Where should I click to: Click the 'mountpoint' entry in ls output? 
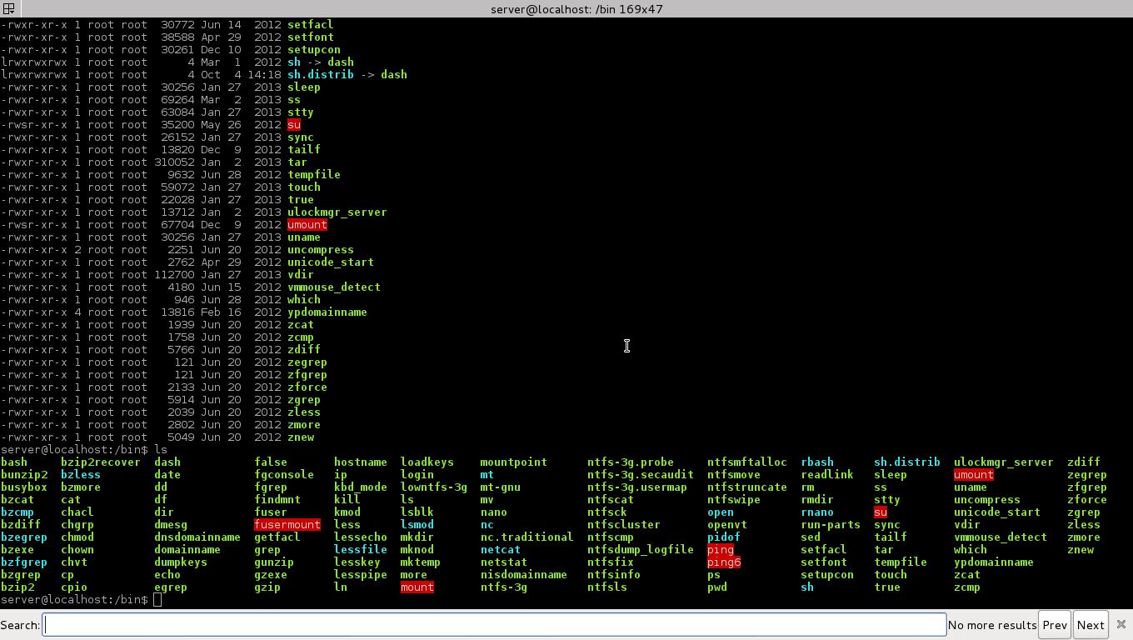click(x=513, y=462)
